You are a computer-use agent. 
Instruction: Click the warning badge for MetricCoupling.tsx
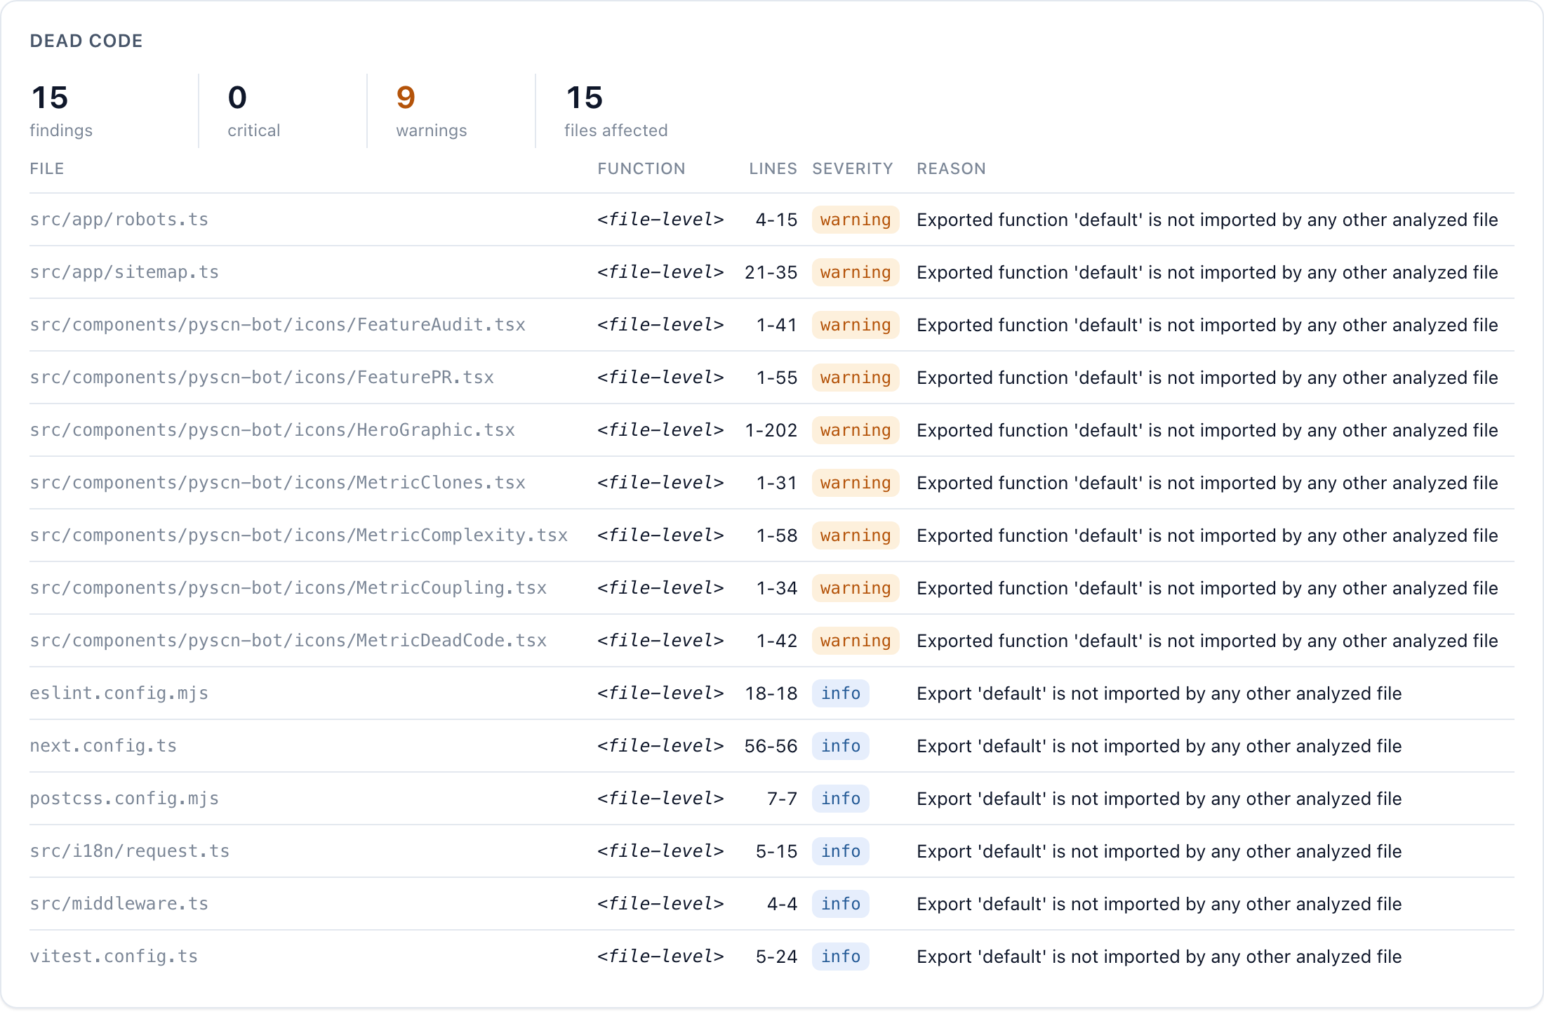click(856, 588)
